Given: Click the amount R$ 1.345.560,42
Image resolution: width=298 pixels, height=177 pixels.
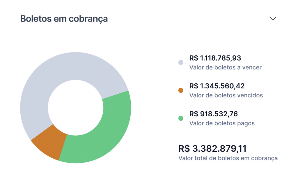Looking at the screenshot, I should 217,86.
